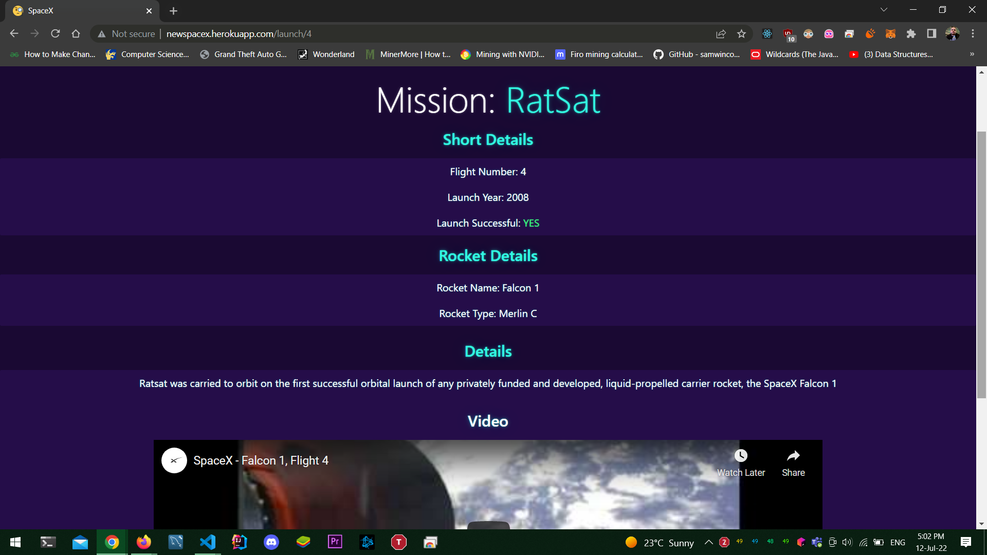Open a new browser tab
987x555 pixels.
pyautogui.click(x=173, y=11)
